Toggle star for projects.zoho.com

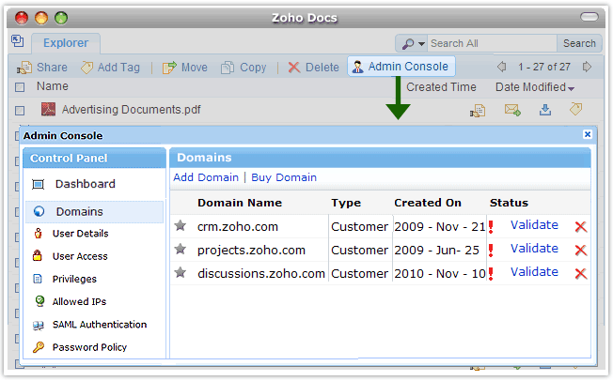(x=181, y=249)
